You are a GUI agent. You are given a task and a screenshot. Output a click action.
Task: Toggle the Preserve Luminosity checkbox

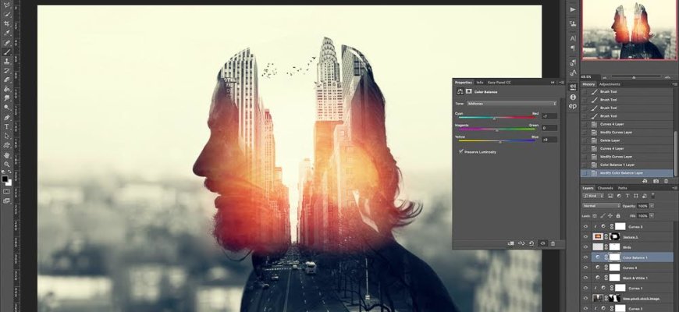tap(461, 151)
